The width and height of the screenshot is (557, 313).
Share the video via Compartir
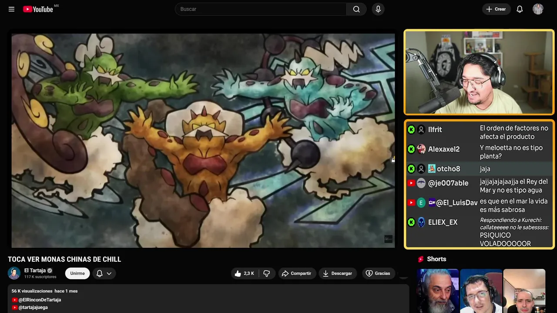[297, 273]
